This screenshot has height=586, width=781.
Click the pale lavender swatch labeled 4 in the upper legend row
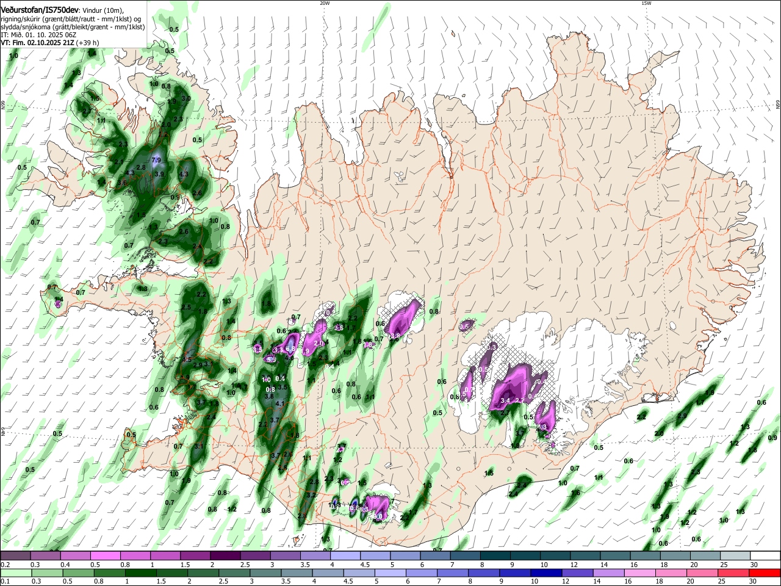345,555
